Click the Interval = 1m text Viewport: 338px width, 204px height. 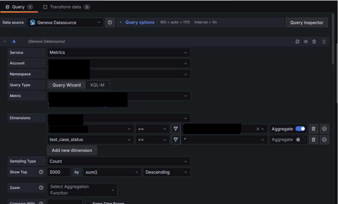(x=206, y=22)
